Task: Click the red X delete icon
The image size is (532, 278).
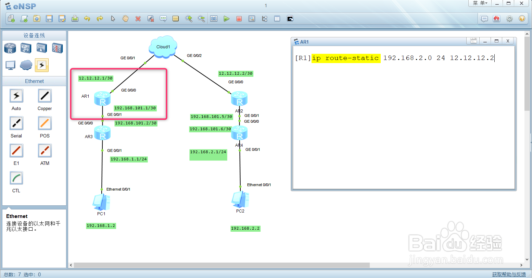Action: coord(138,19)
